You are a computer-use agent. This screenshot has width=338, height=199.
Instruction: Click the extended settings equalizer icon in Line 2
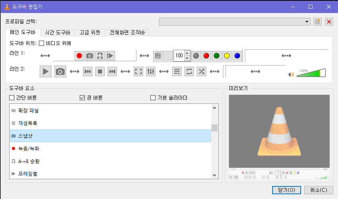point(151,71)
